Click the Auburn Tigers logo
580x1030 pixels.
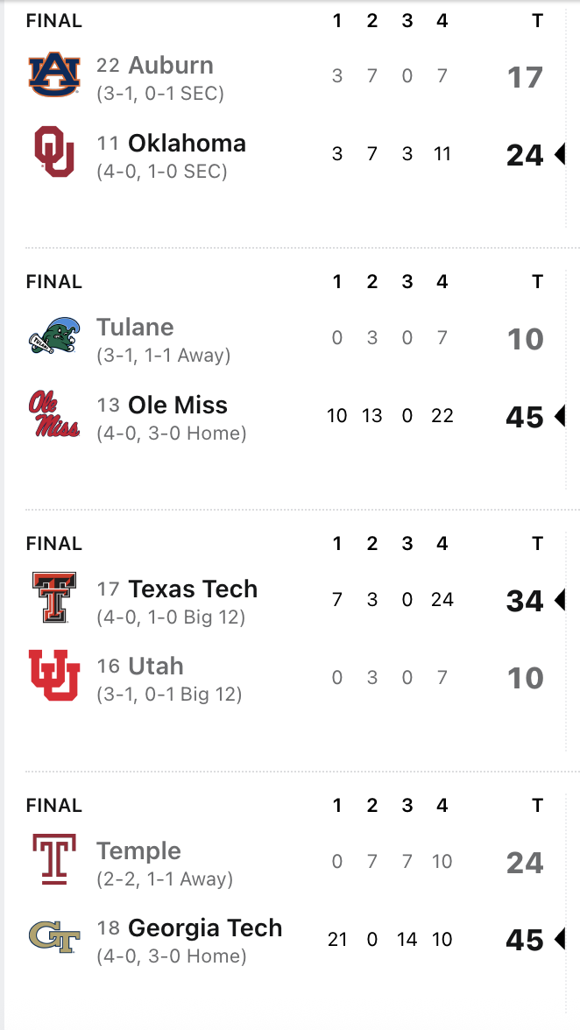click(x=54, y=75)
